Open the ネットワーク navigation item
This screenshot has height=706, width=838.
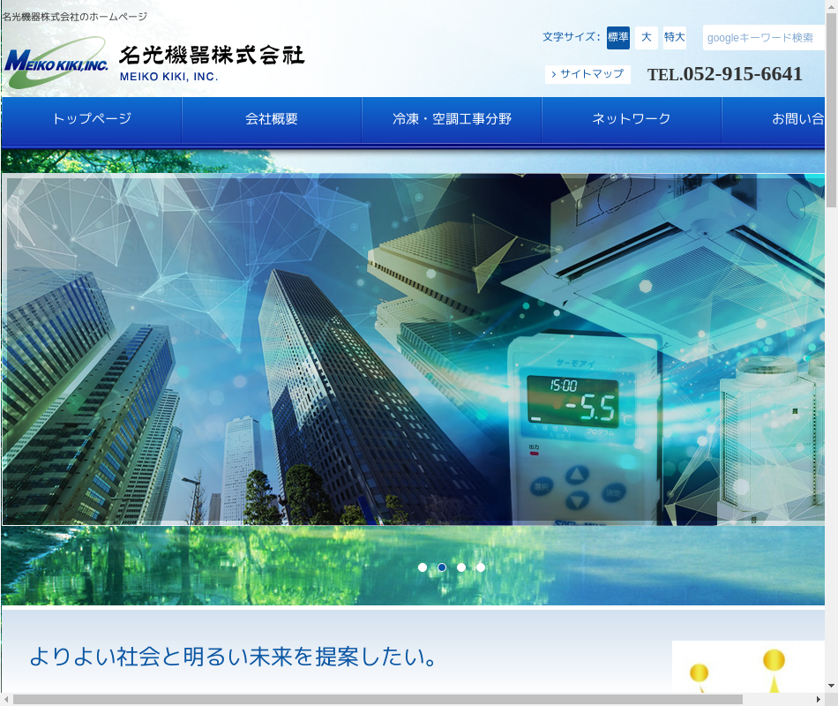click(x=632, y=119)
